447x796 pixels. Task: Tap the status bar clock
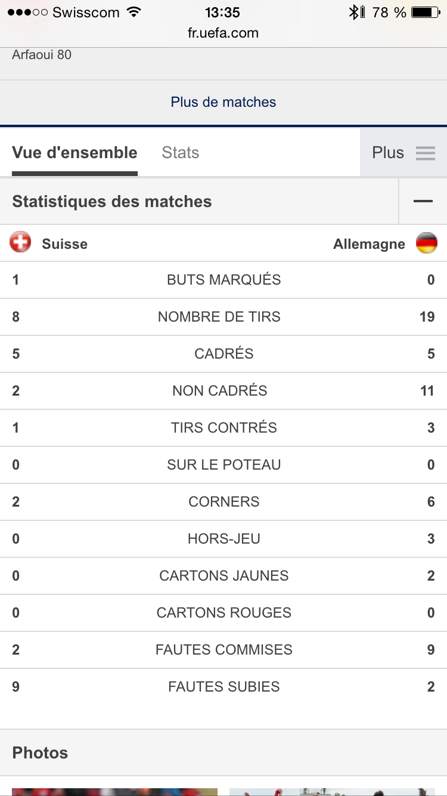222,12
